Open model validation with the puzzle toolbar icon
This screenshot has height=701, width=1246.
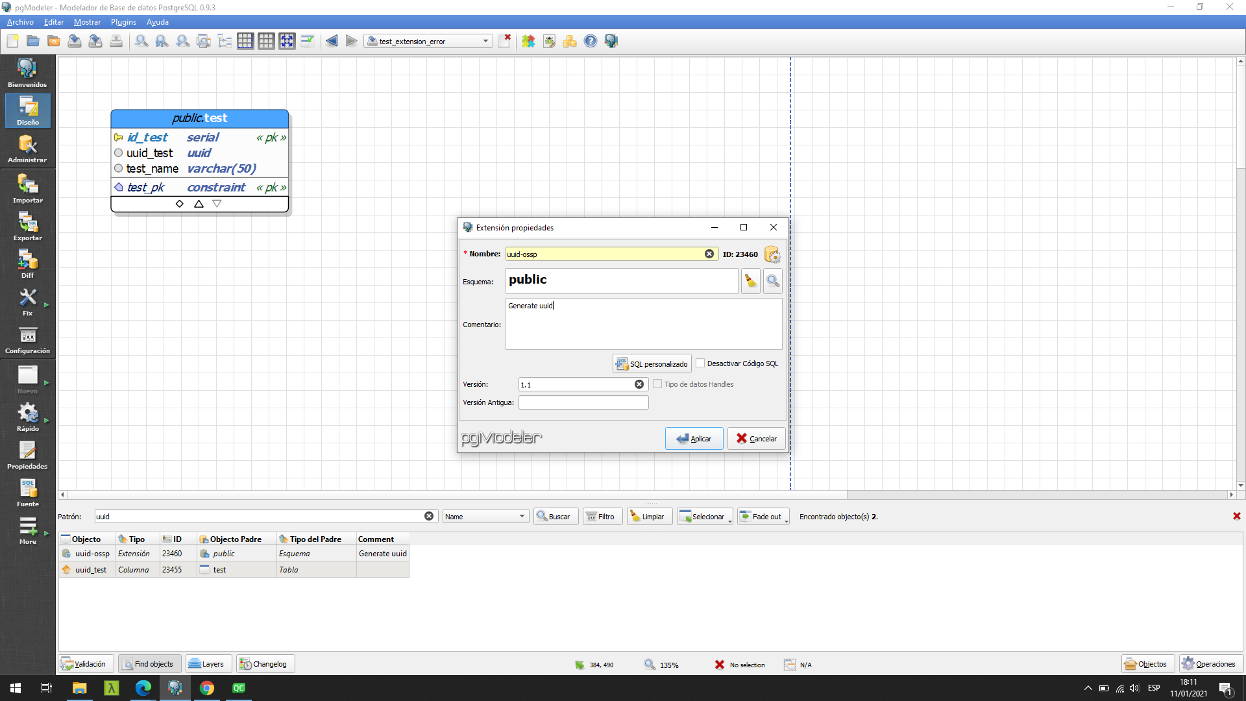[x=528, y=40]
